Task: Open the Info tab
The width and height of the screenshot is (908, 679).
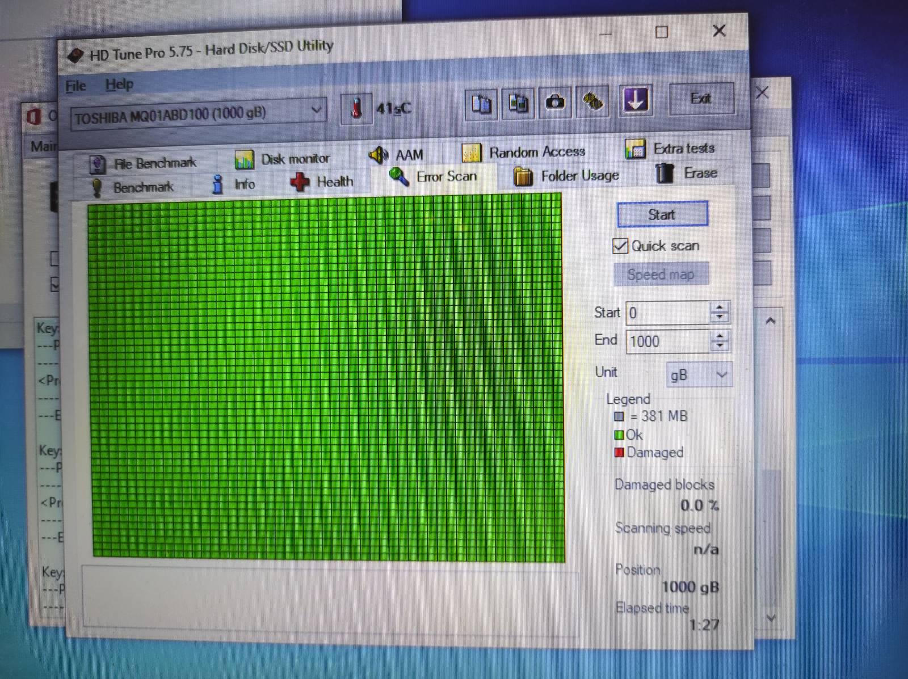Action: [x=233, y=184]
